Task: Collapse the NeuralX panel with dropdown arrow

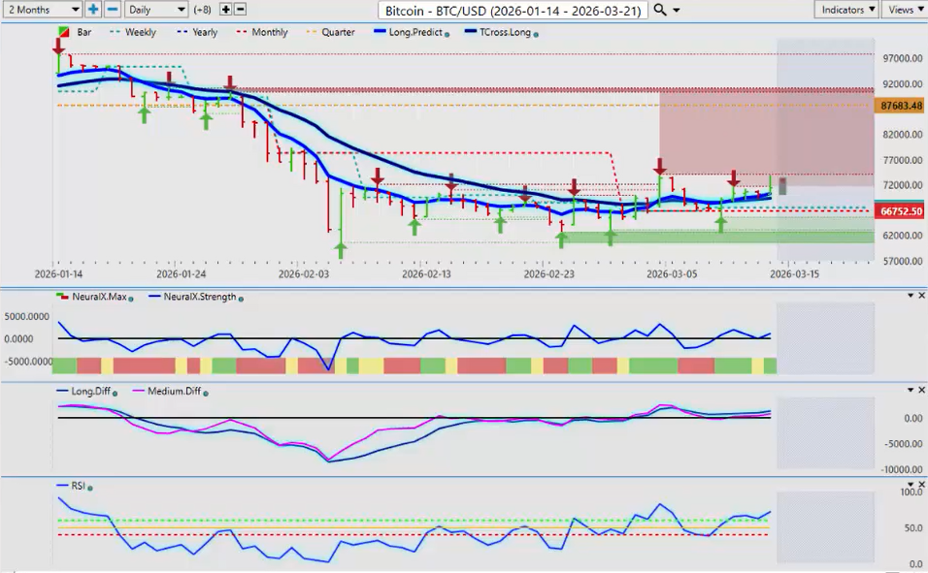Action: tap(910, 296)
